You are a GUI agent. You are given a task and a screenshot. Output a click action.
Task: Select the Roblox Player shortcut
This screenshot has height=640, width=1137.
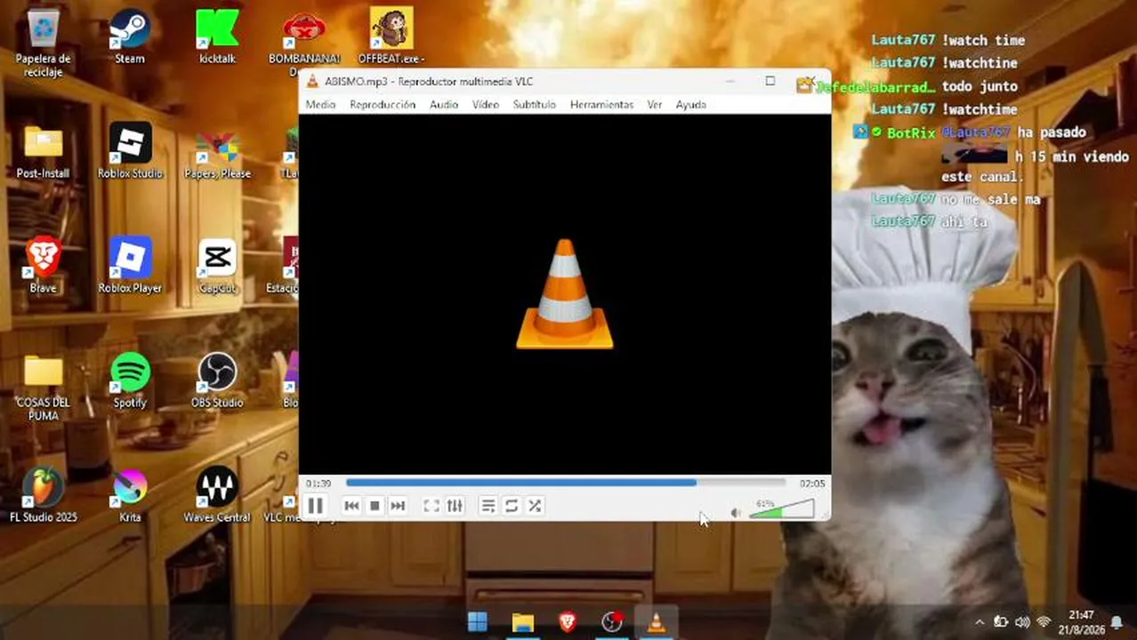click(130, 266)
